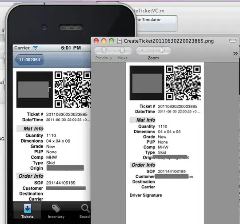This screenshot has width=240, height=224.
Task: Toggle toolbar pill button in Preview title bar
Action: click(232, 41)
